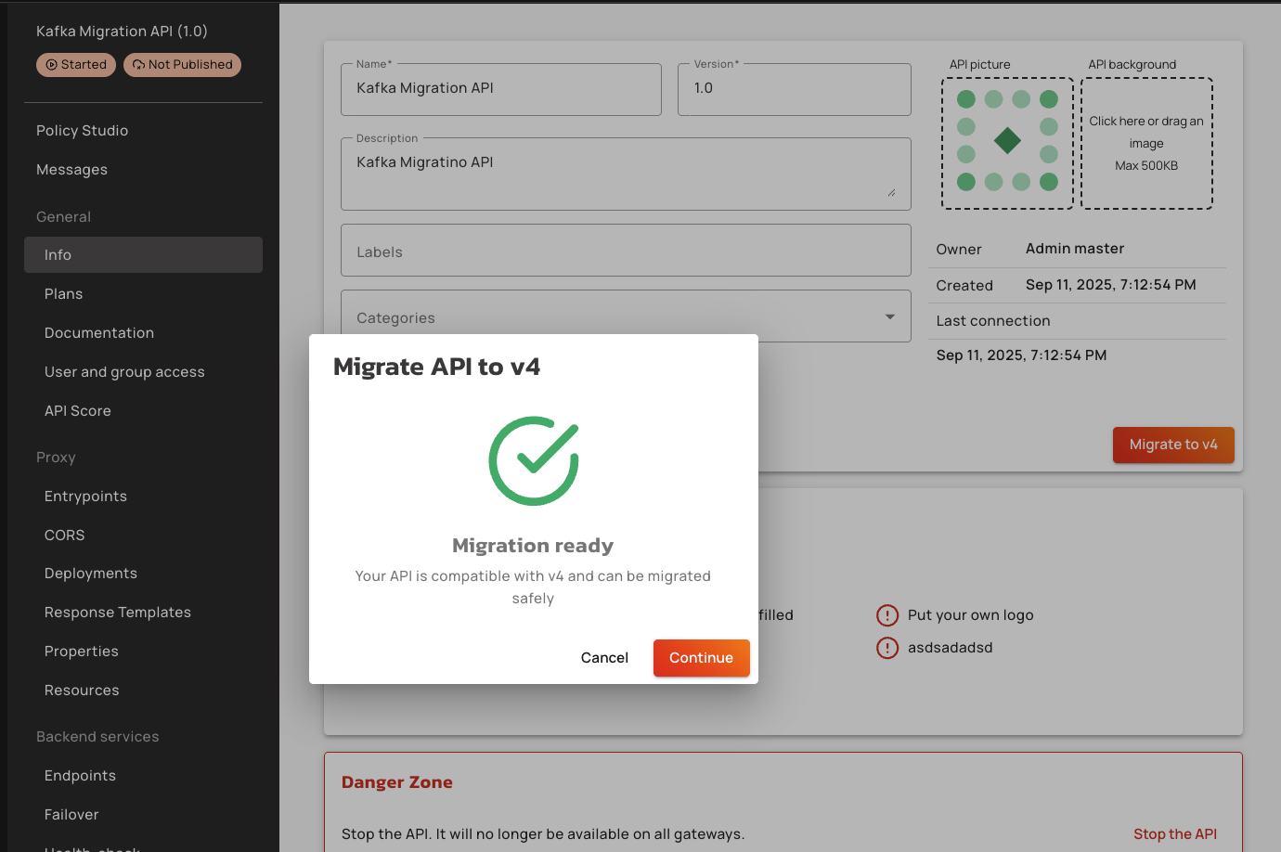Open Policy Studio from the sidebar
1281x852 pixels.
(83, 131)
